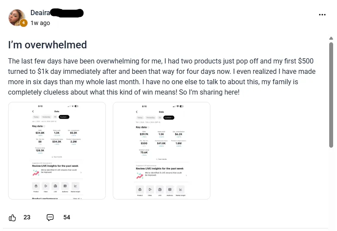The width and height of the screenshot is (337, 231).
Task: Open the Custom dropdown in the left screenshot
Action: click(64, 117)
